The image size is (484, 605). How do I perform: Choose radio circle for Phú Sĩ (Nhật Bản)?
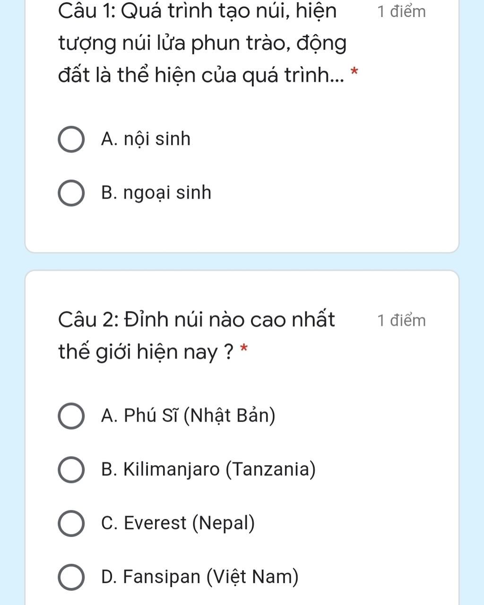point(71,416)
